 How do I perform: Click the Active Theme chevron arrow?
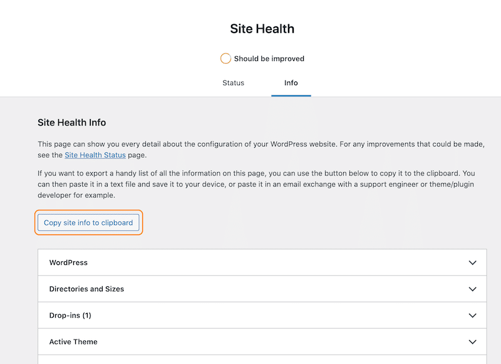pyautogui.click(x=472, y=342)
